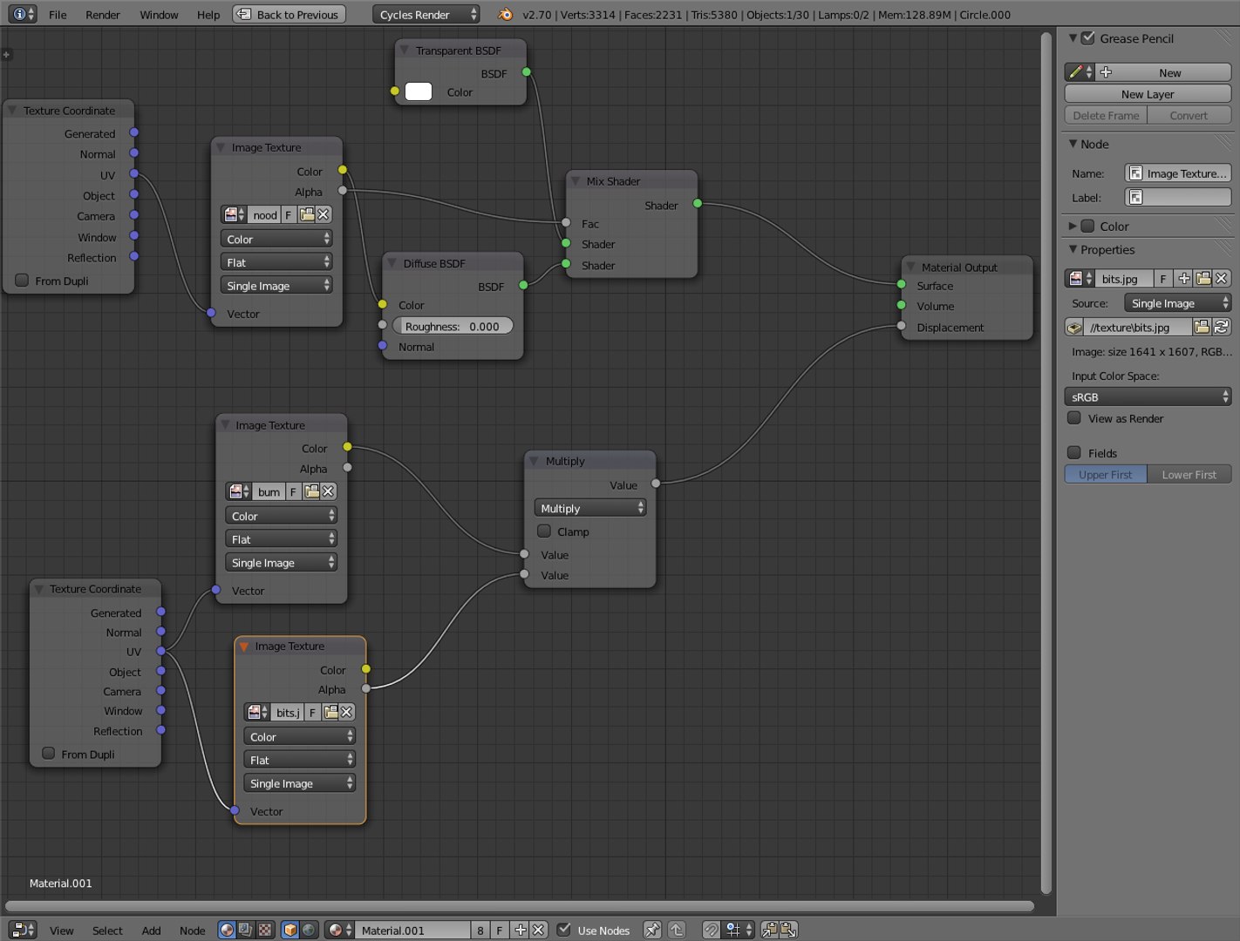Open the File menu
The image size is (1240, 941).
click(x=58, y=15)
